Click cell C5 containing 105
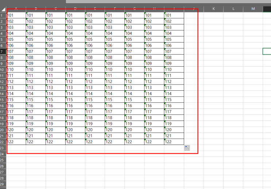271x189 pixels. pos(56,39)
